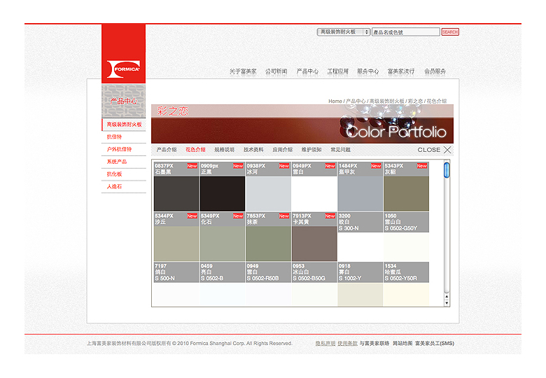
Task: Switch to the 技术资料 tab
Action: tap(253, 150)
